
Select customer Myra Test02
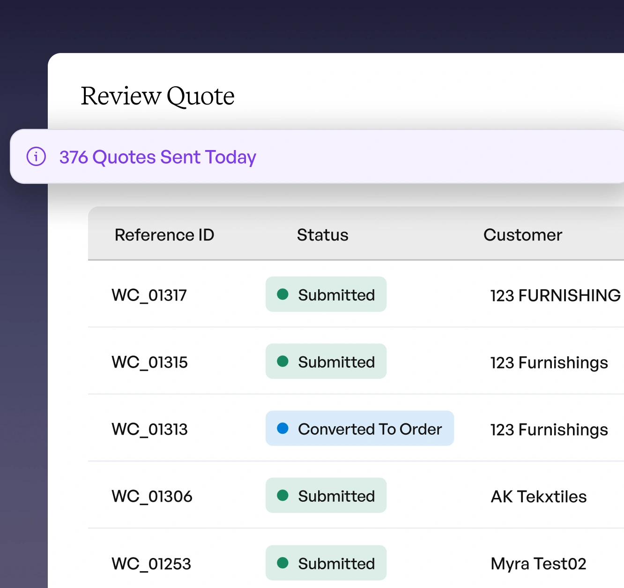pyautogui.click(x=538, y=564)
